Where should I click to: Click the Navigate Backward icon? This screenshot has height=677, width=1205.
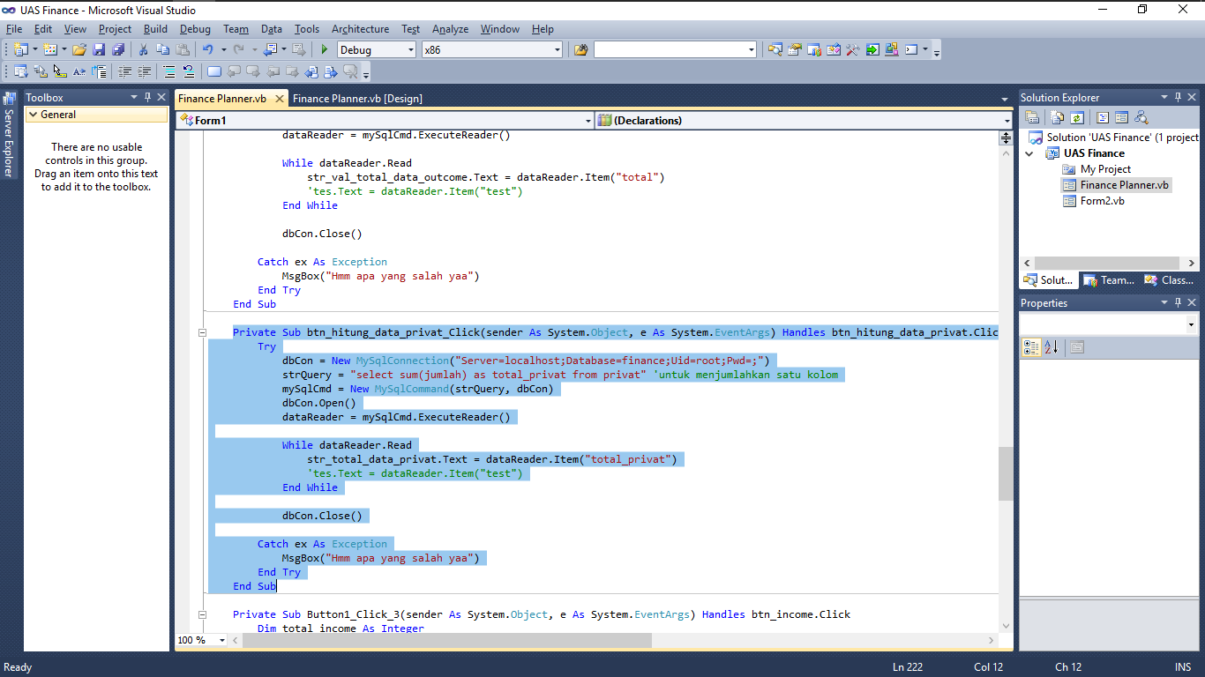[270, 49]
